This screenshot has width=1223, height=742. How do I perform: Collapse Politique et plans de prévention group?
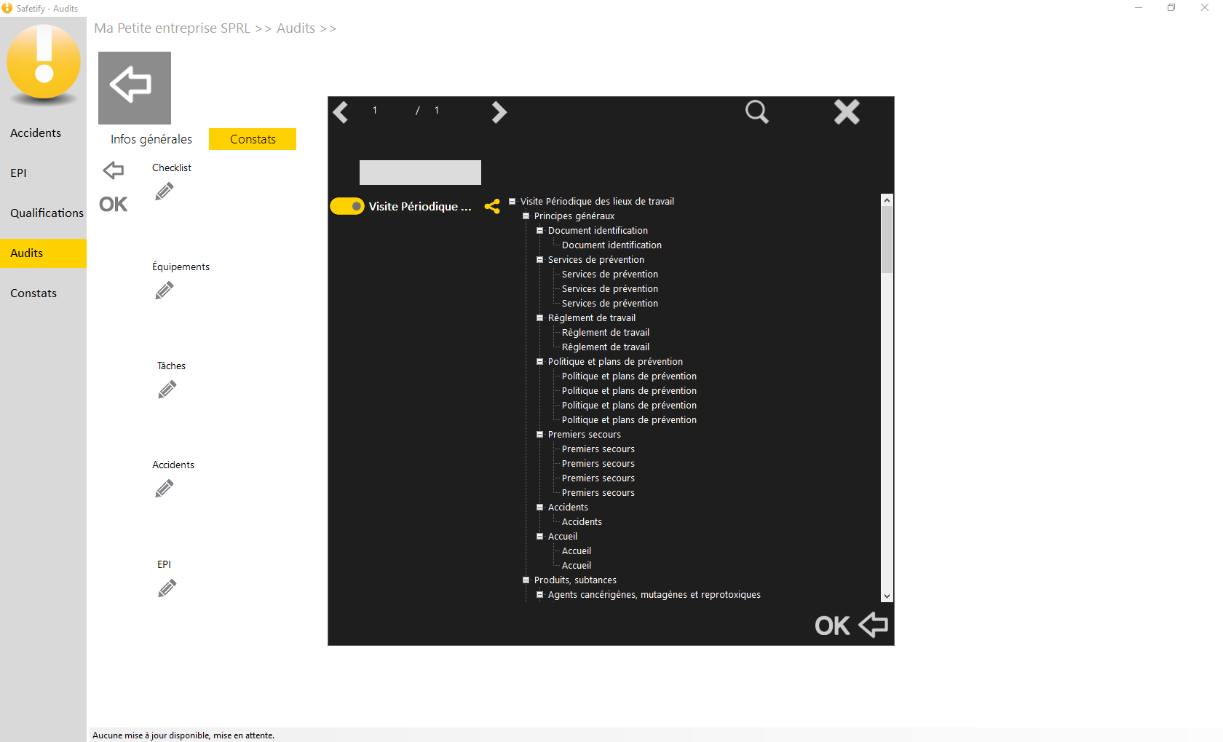click(x=539, y=362)
